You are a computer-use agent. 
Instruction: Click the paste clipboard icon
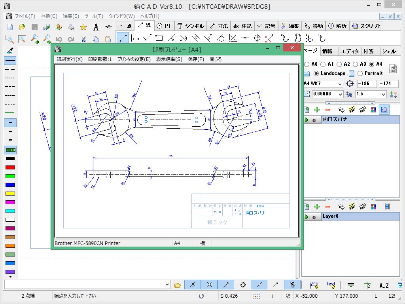108,39
